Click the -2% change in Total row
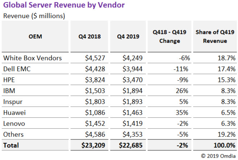 point(182,145)
